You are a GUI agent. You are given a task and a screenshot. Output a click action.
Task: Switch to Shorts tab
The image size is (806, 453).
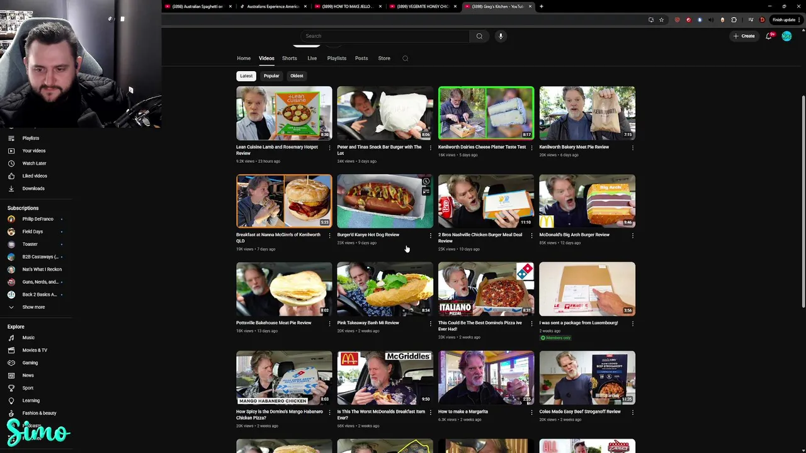tap(290, 59)
